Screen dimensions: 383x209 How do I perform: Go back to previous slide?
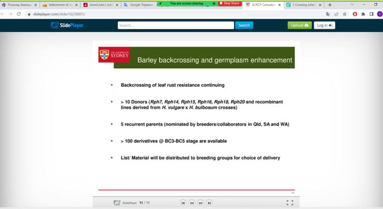pyautogui.click(x=191, y=203)
